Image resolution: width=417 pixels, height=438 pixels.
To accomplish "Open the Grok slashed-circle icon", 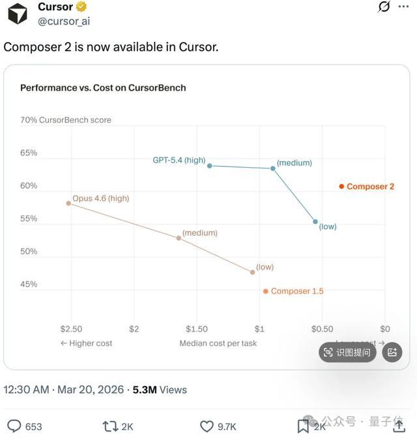I will click(384, 7).
